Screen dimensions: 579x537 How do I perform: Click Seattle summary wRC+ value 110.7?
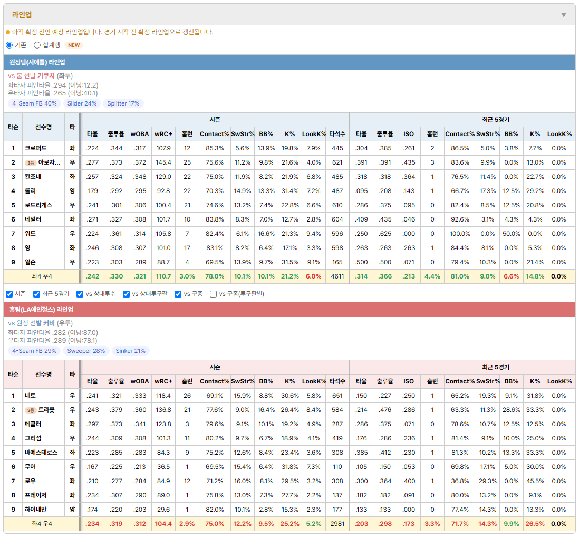[x=163, y=276]
